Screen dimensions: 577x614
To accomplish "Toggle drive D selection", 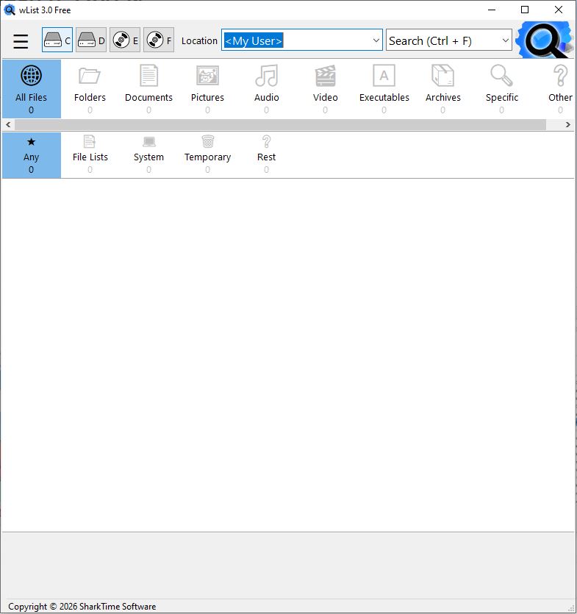I will 91,40.
